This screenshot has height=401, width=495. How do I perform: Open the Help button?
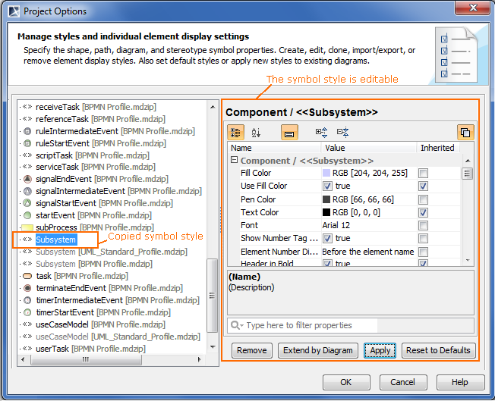460,382
